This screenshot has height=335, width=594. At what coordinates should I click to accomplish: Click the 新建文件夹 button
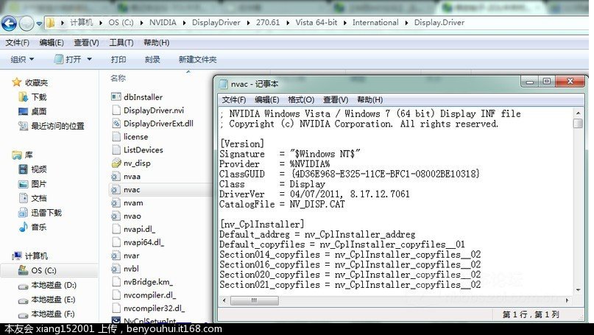[197, 60]
